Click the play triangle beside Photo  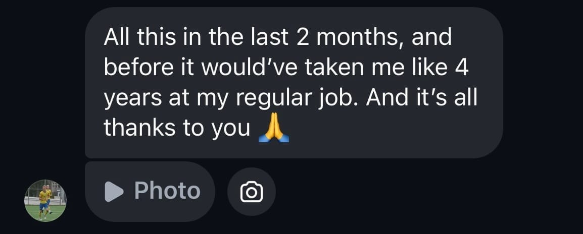click(114, 191)
